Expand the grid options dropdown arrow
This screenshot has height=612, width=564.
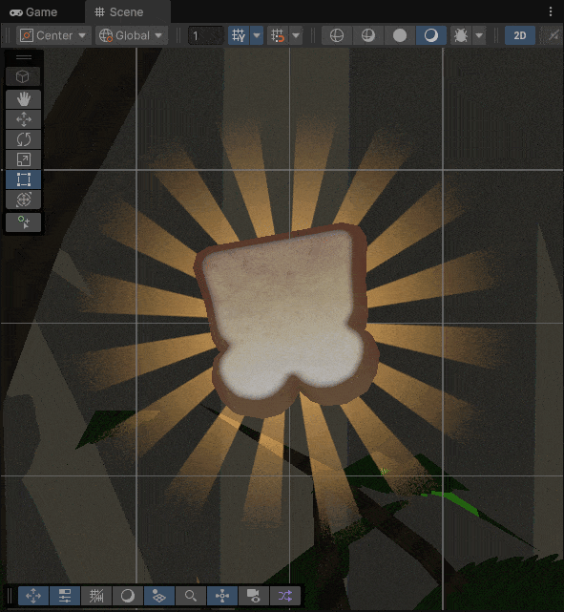(257, 35)
